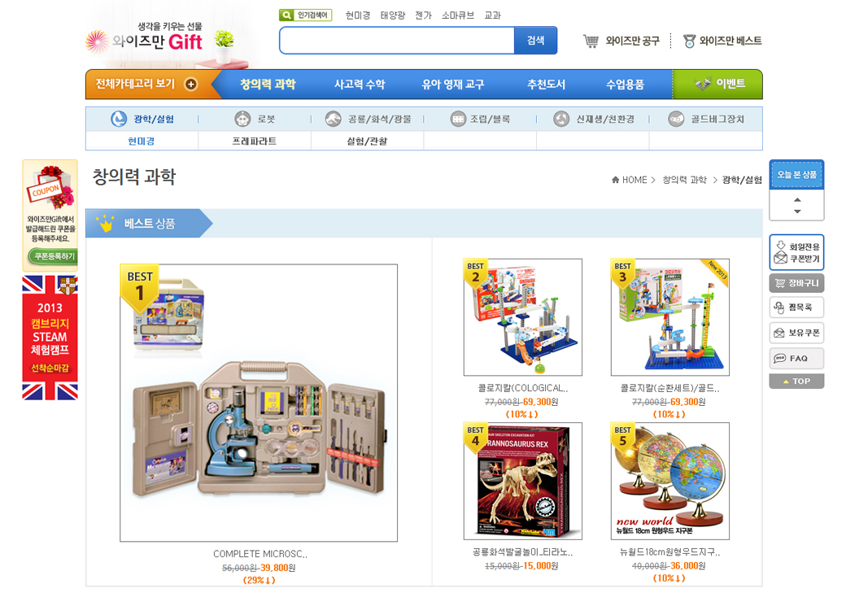Image resolution: width=846 pixels, height=593 pixels.
Task: Show next item in 오늘 본 상품 with down arrow
Action: 797,211
